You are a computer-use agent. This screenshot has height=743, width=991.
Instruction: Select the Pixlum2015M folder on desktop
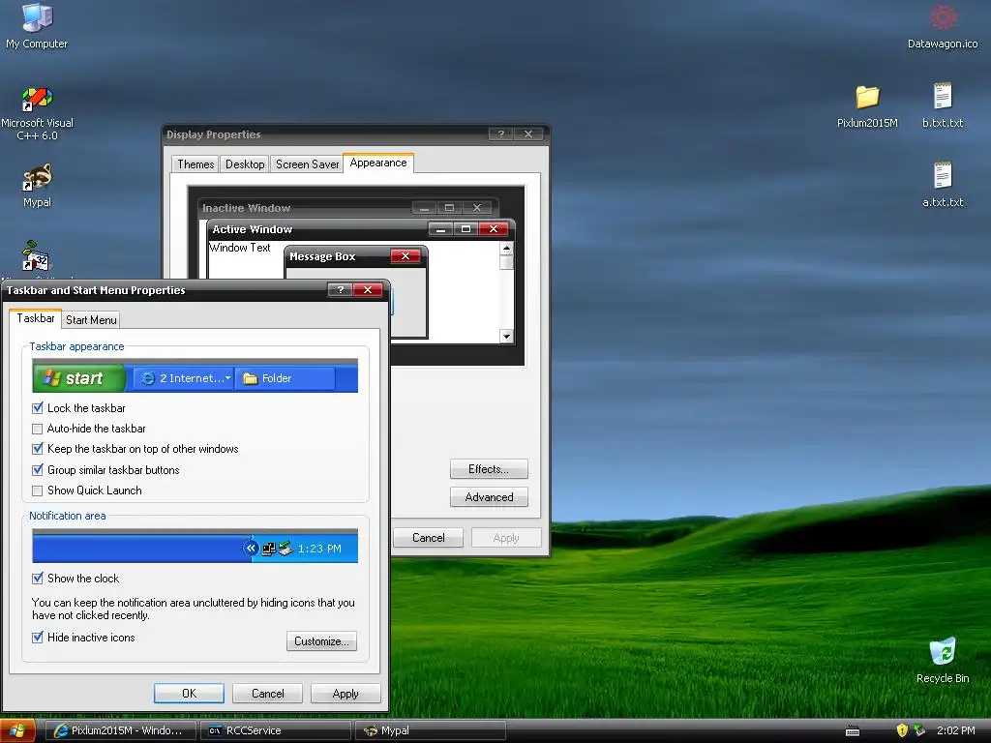pyautogui.click(x=867, y=106)
